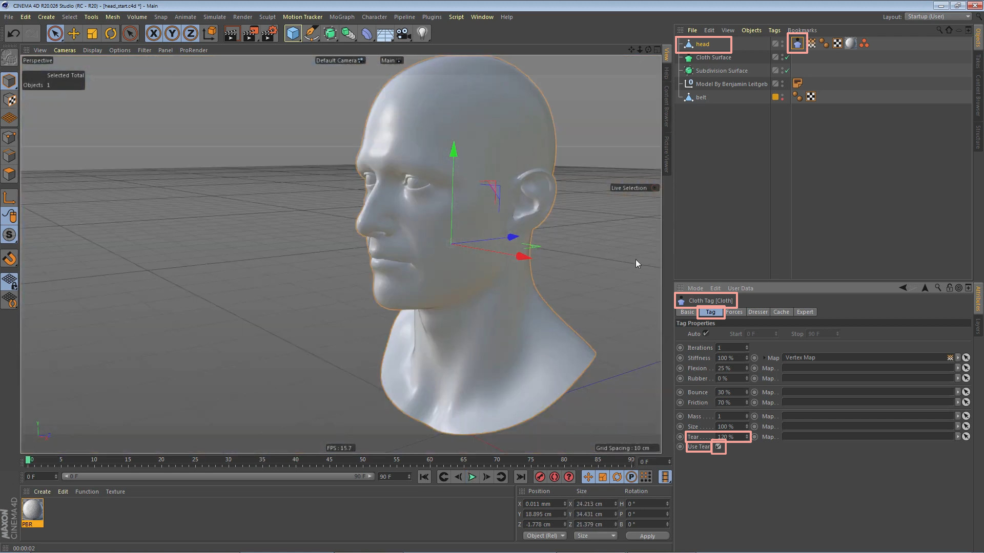Click the Enable Axis icon
The image size is (984, 553).
(x=9, y=198)
